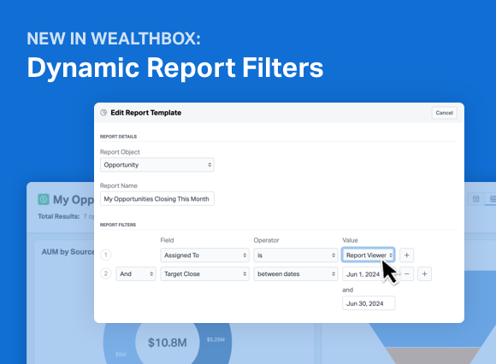Add filter with plus beside Report Viewer
496x364 pixels.
pos(407,255)
